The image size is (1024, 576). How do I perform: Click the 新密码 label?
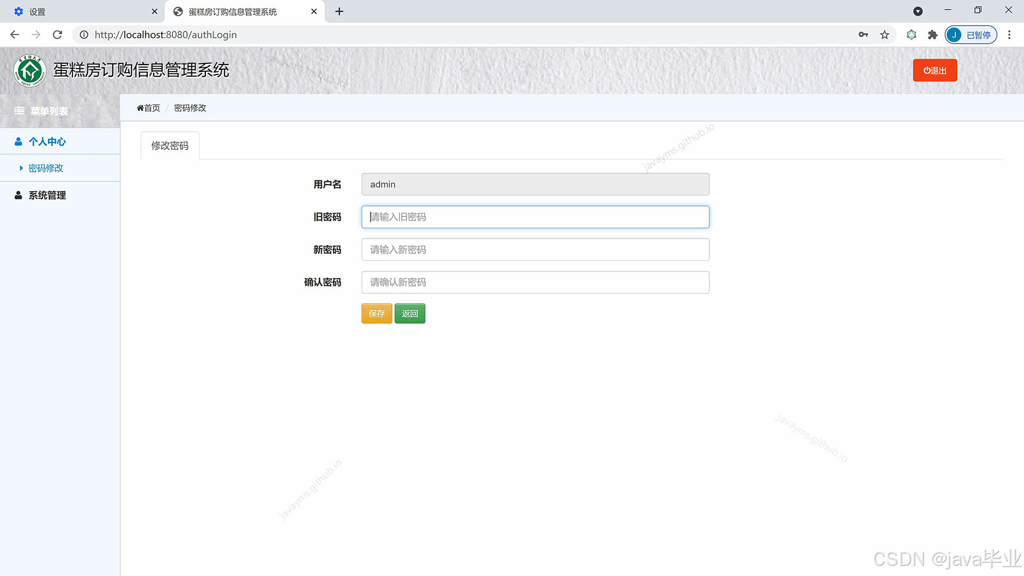(x=327, y=250)
